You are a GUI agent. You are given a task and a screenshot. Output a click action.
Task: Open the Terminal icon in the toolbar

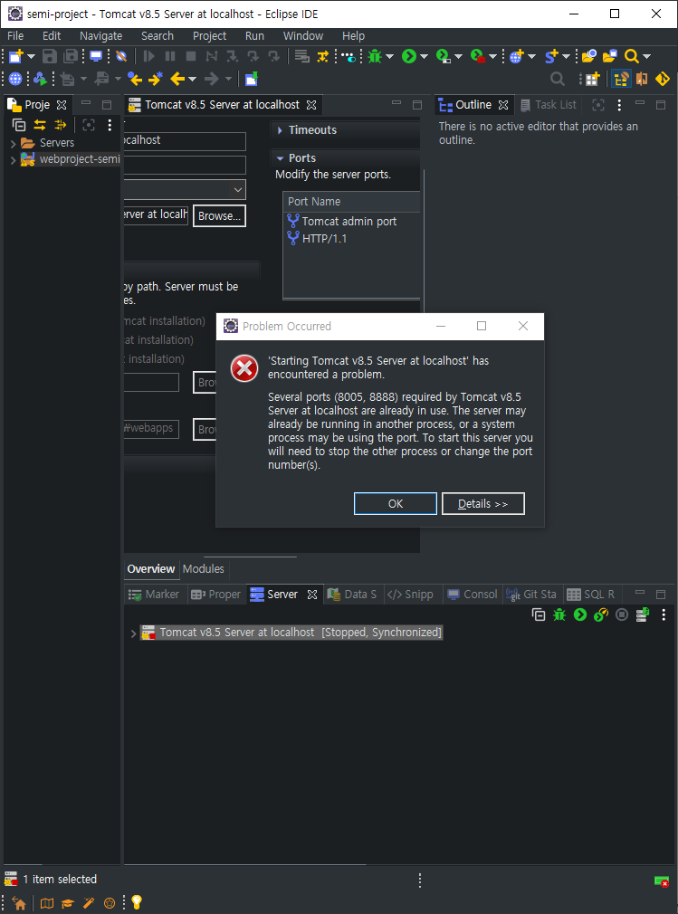(96, 56)
